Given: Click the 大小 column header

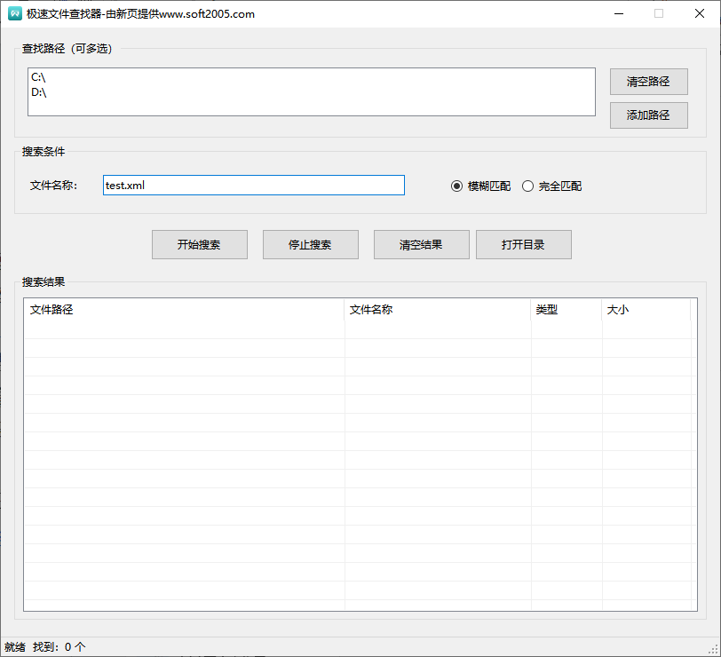Looking at the screenshot, I should 646,310.
